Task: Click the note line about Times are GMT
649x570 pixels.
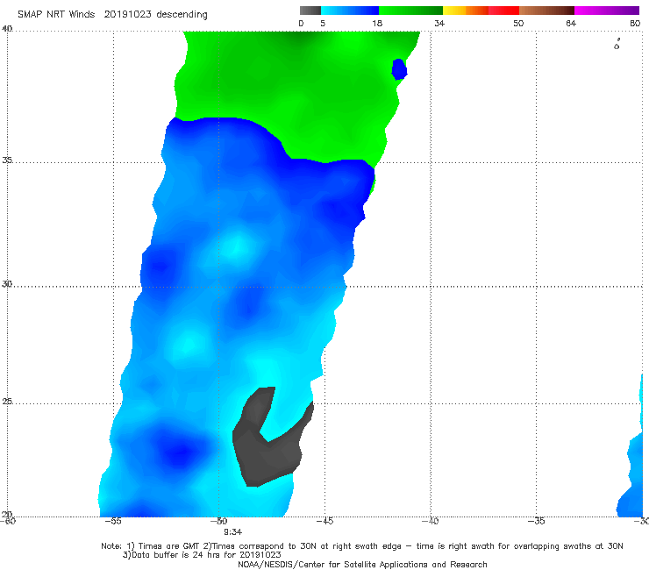Action: pos(362,546)
